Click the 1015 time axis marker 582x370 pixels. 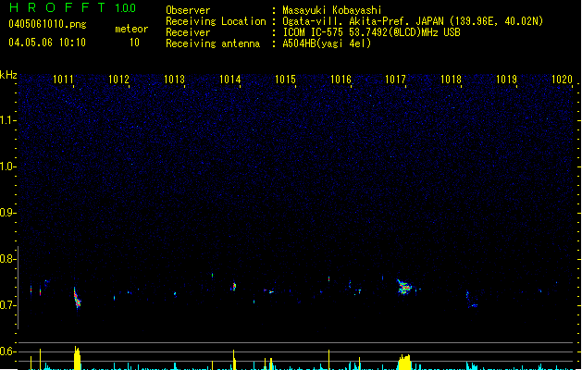[285, 80]
